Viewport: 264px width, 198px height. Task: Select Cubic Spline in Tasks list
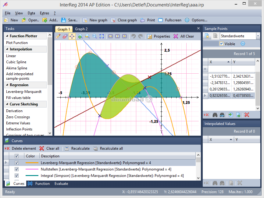(x=16, y=62)
